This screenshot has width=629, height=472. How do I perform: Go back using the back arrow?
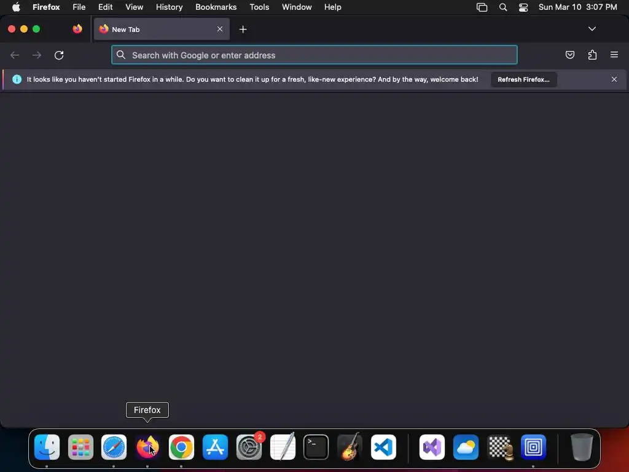coord(15,55)
